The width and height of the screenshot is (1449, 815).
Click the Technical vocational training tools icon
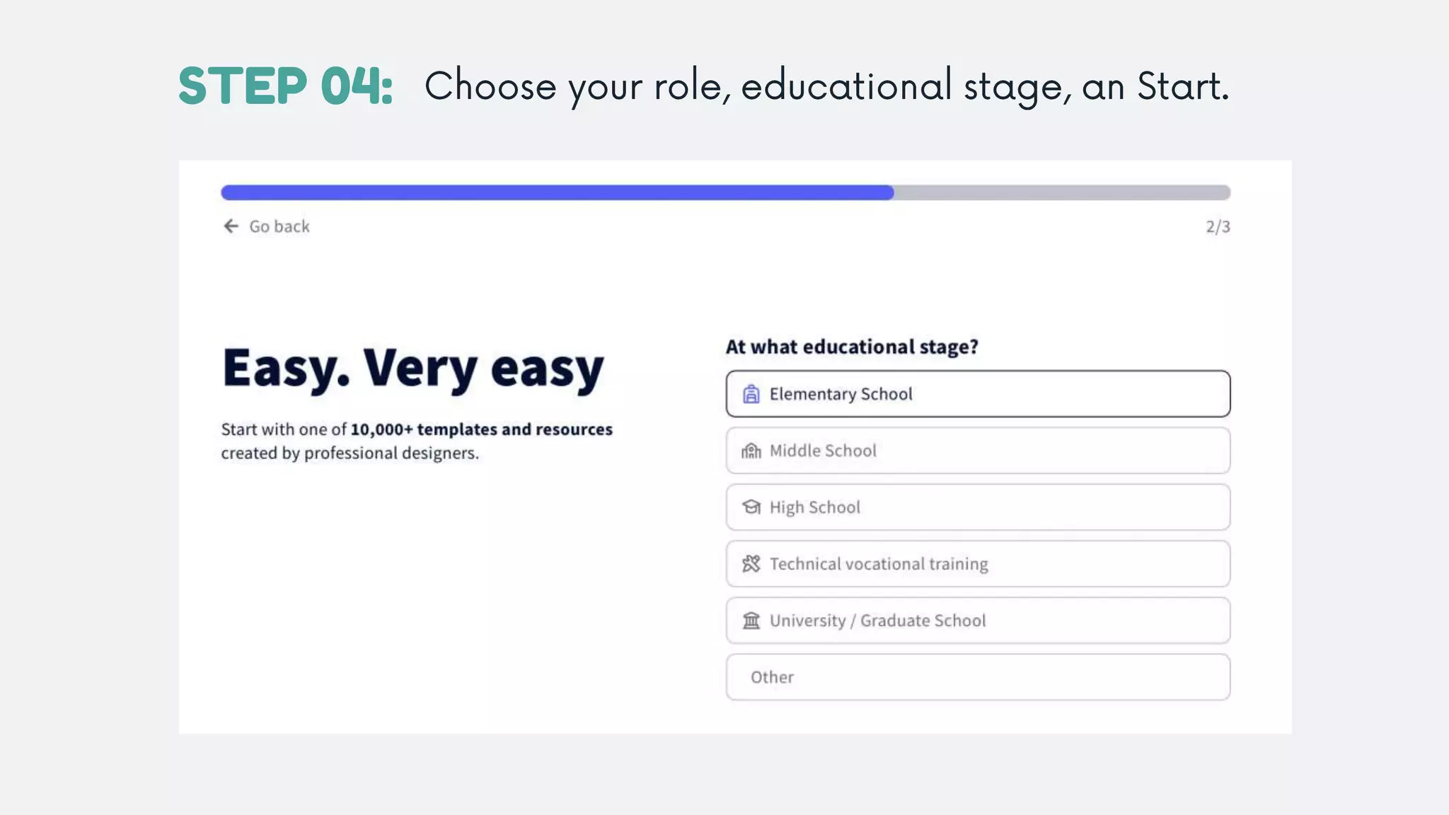(x=751, y=564)
